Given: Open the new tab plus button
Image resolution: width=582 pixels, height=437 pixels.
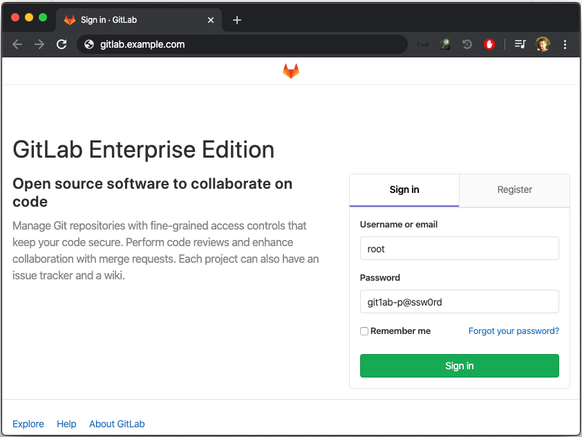Looking at the screenshot, I should [237, 20].
